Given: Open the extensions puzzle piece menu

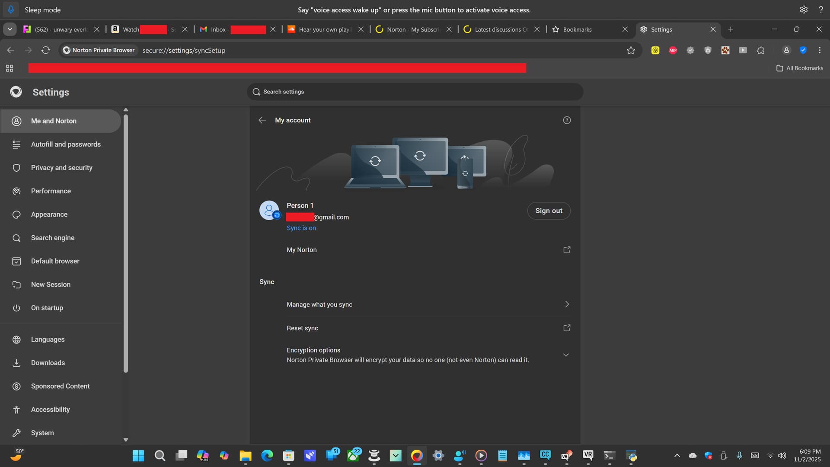Looking at the screenshot, I should pyautogui.click(x=760, y=51).
